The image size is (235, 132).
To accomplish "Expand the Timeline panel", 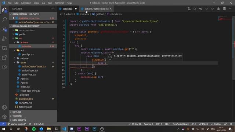I will (x=33, y=116).
